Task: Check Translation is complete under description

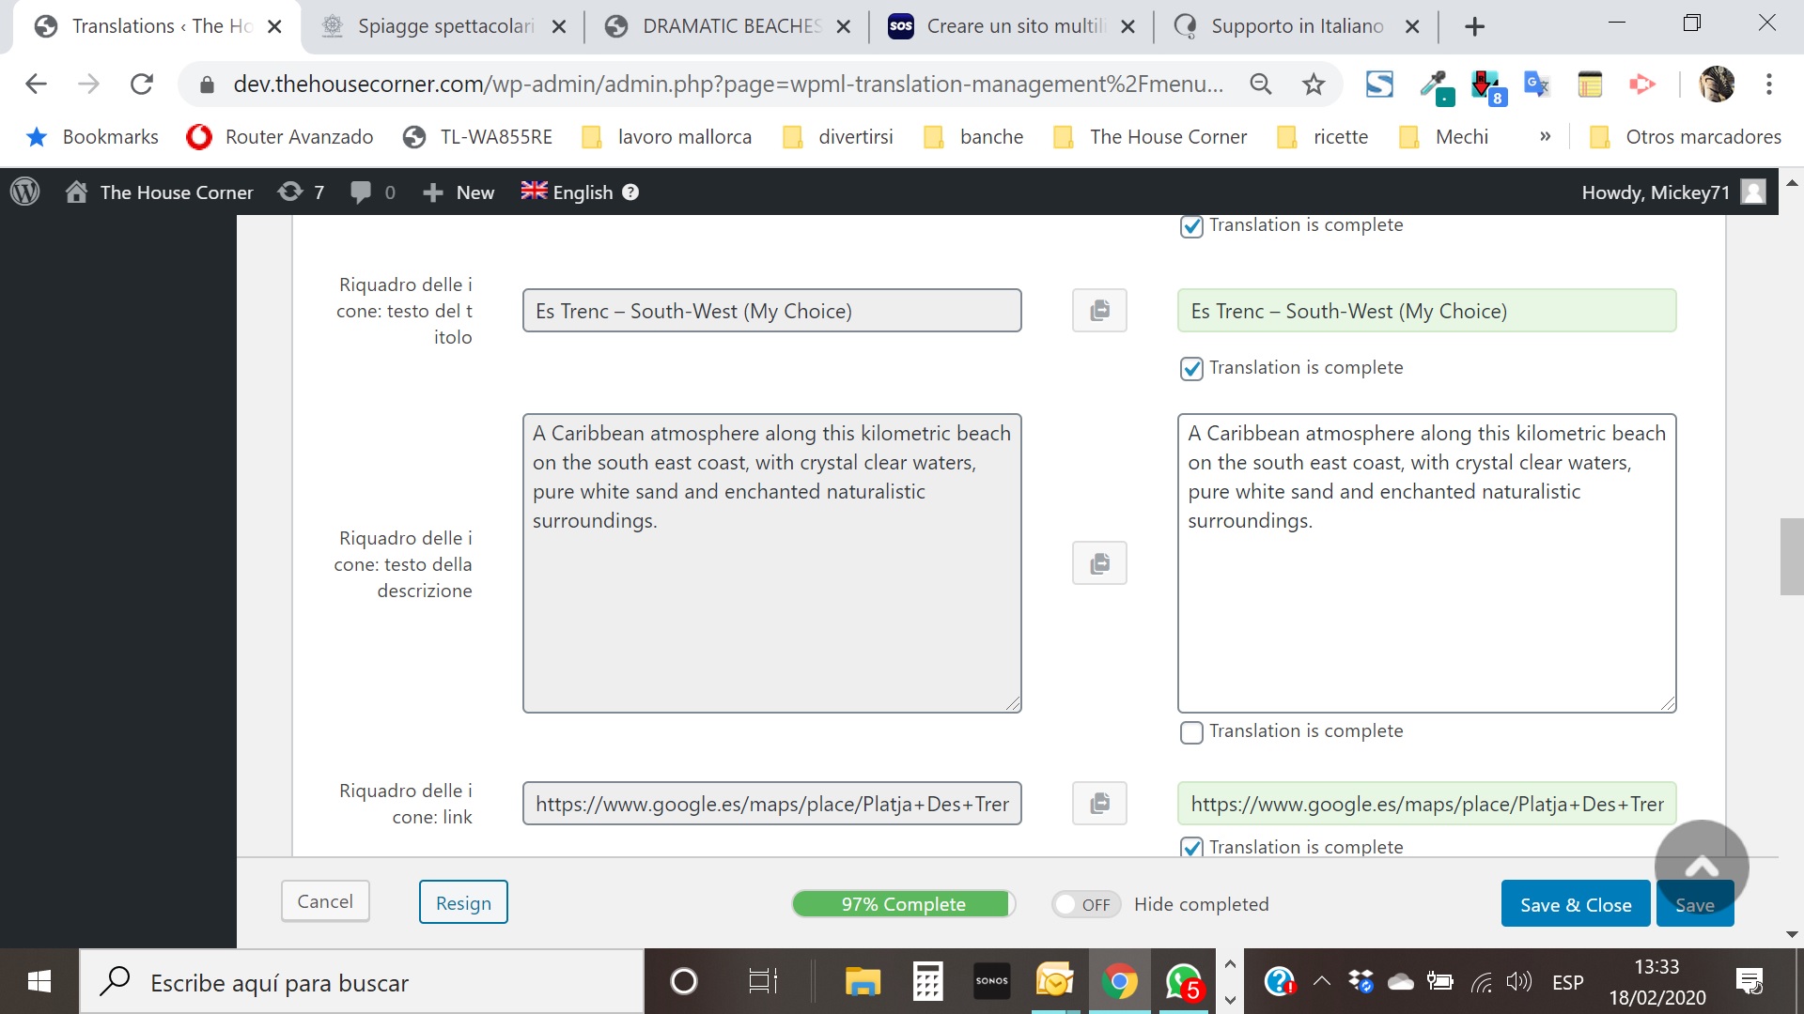Action: tap(1191, 732)
